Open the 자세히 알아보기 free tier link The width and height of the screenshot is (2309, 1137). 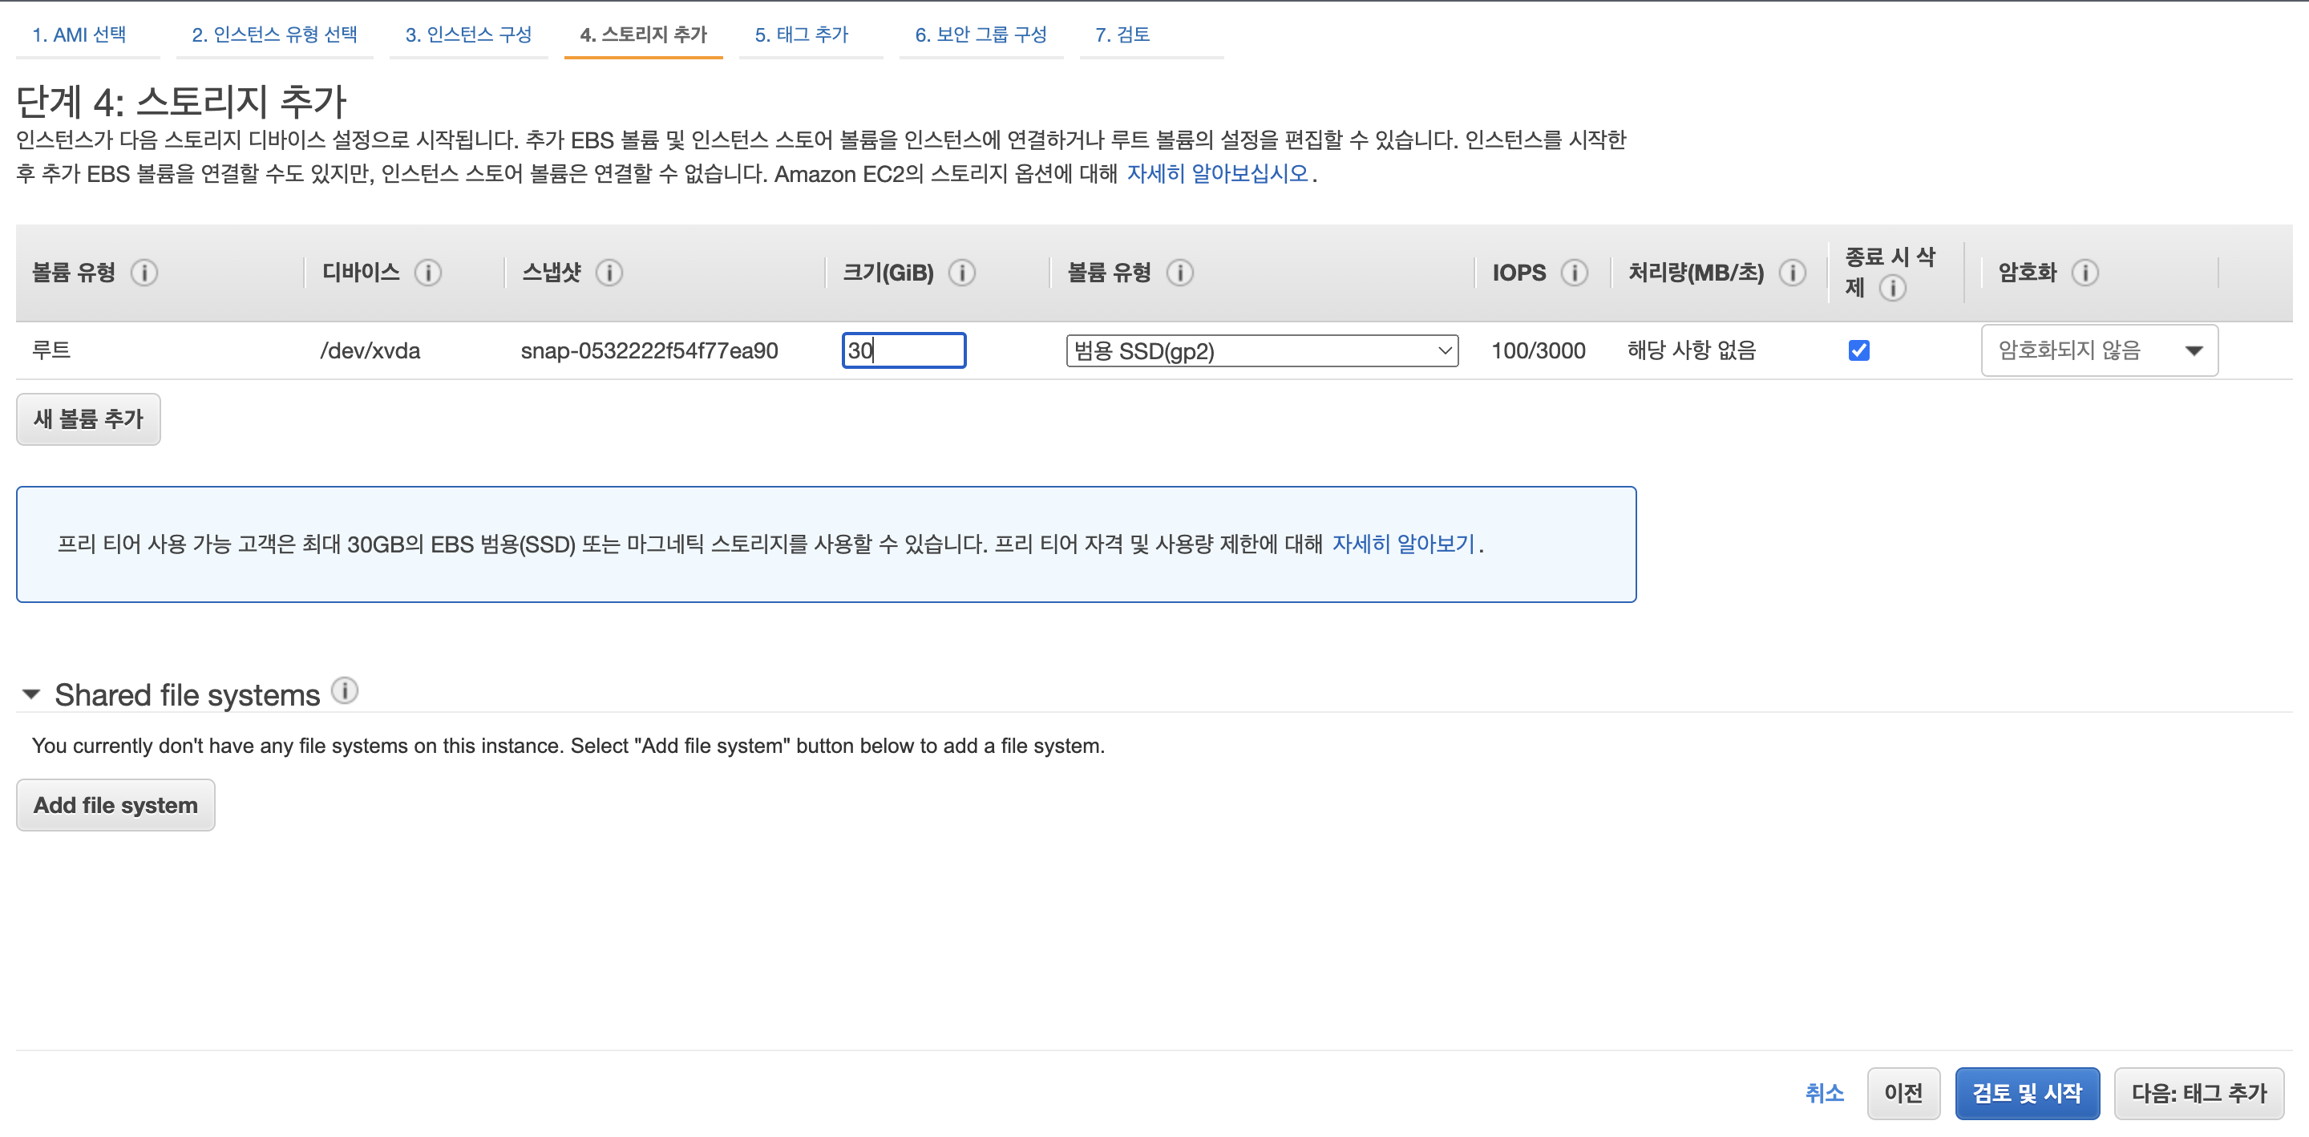[1403, 544]
